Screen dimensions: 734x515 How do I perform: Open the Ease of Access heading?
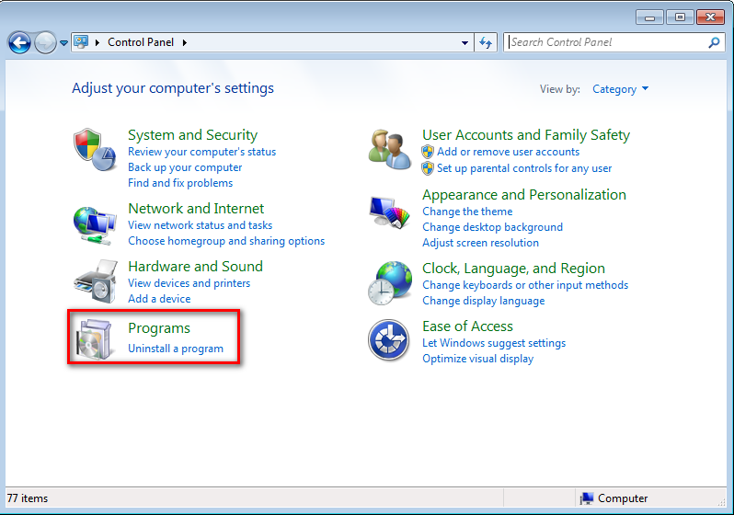[467, 326]
